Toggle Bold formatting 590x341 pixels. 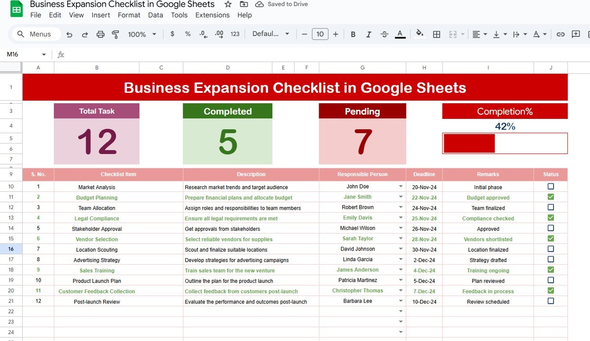[x=353, y=34]
